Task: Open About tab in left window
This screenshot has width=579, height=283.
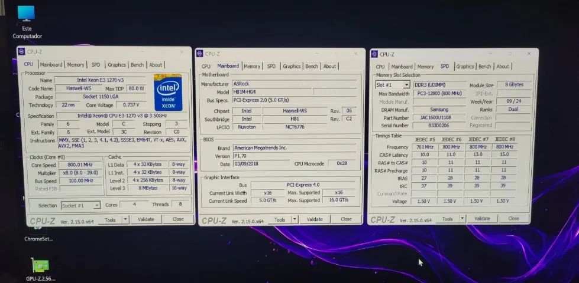Action: [156, 65]
